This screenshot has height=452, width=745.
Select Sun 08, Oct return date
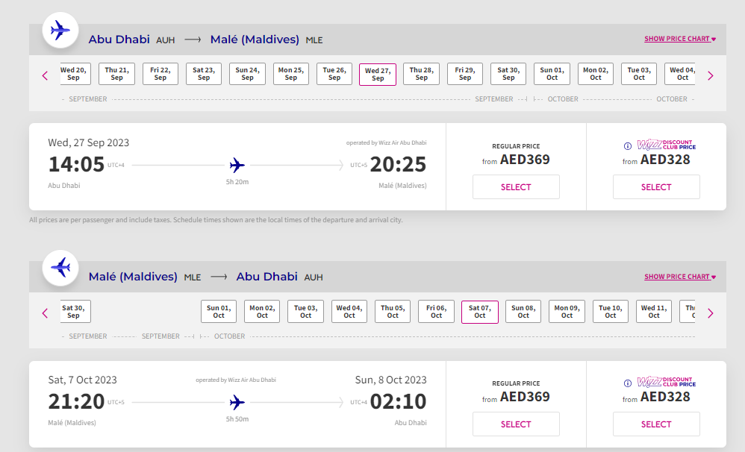point(523,311)
